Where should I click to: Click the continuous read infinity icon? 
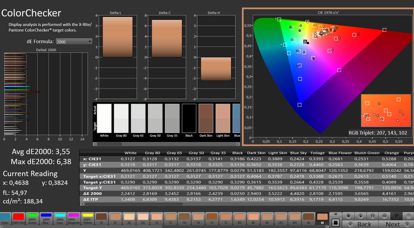pyautogui.click(x=384, y=216)
